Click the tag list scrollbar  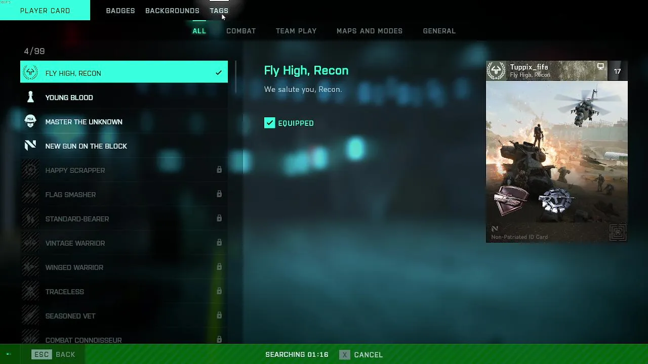coord(235,77)
